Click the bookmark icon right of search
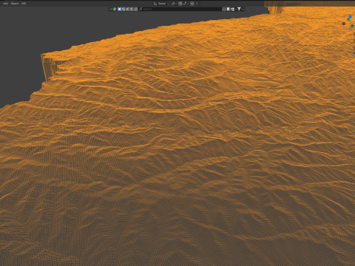Viewport: 355px width, 266px height. (x=228, y=9)
